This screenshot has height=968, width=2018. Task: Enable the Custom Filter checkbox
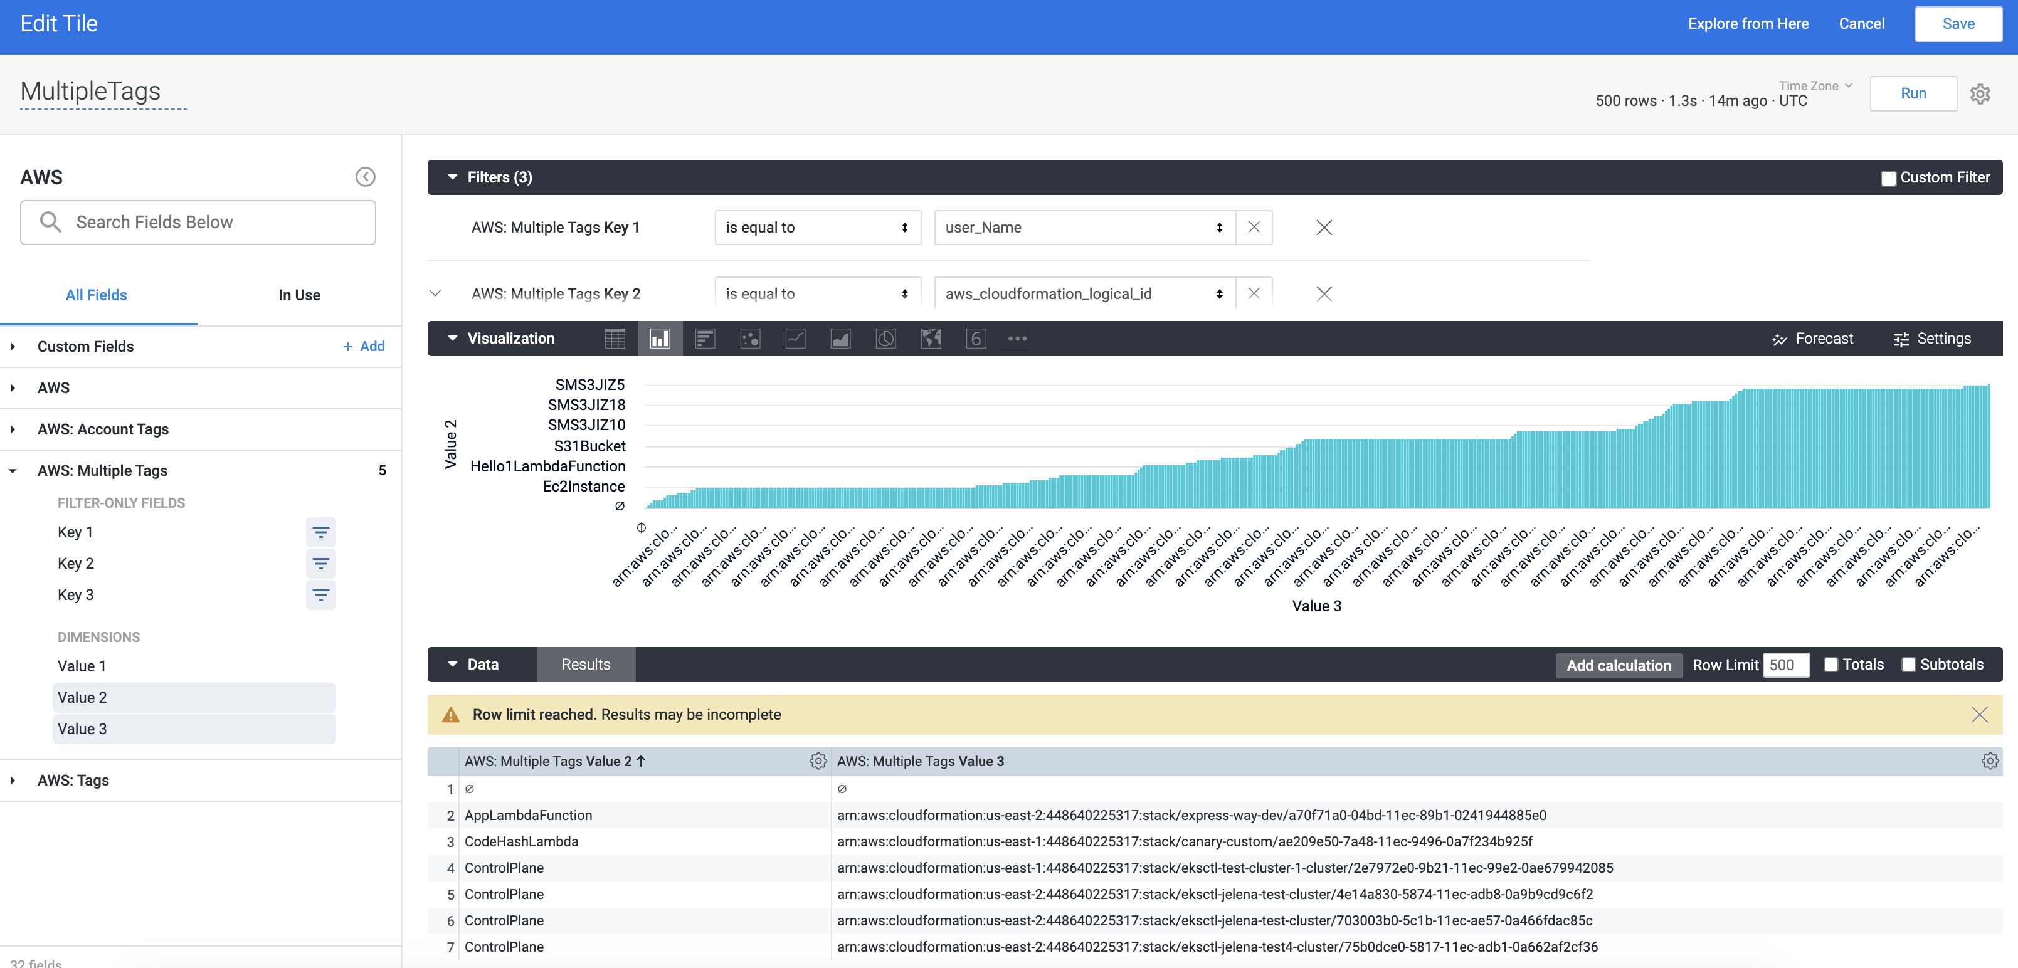click(x=1888, y=179)
